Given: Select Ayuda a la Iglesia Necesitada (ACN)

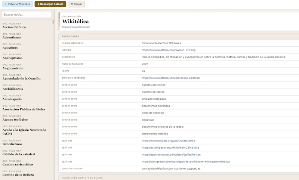Looking at the screenshot, I should click(x=24, y=132).
